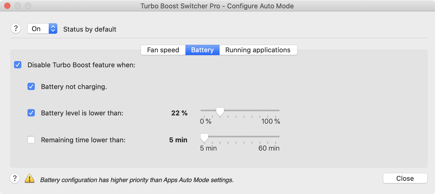
Task: Click the window title bar text
Action: [x=217, y=6]
